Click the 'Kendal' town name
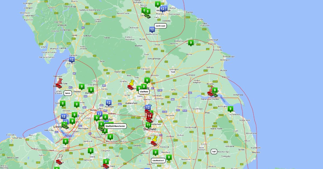 [74, 35]
